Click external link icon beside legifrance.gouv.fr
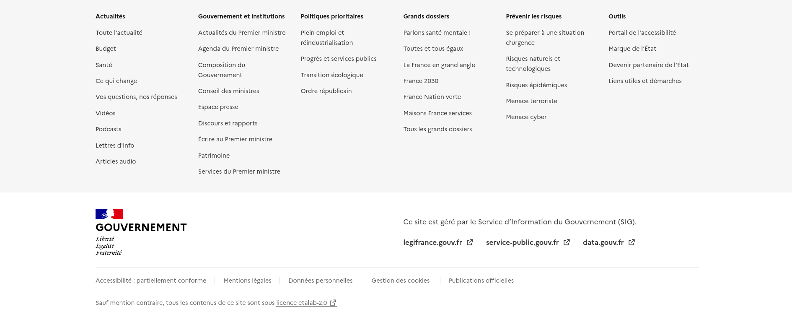792x312 pixels. [470, 242]
